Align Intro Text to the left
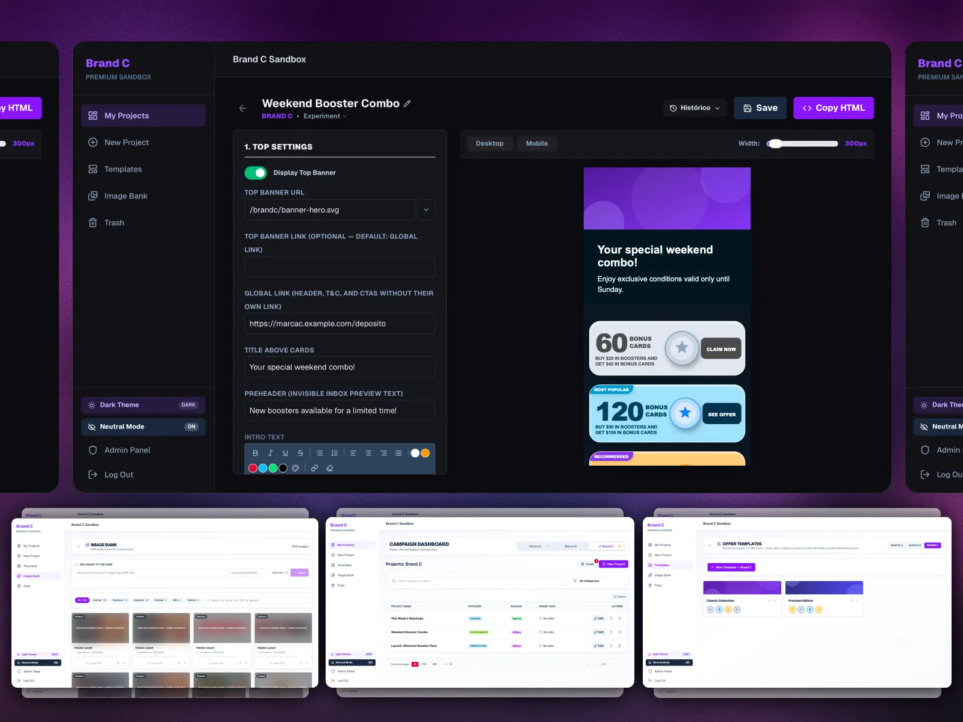This screenshot has height=722, width=963. click(x=353, y=453)
